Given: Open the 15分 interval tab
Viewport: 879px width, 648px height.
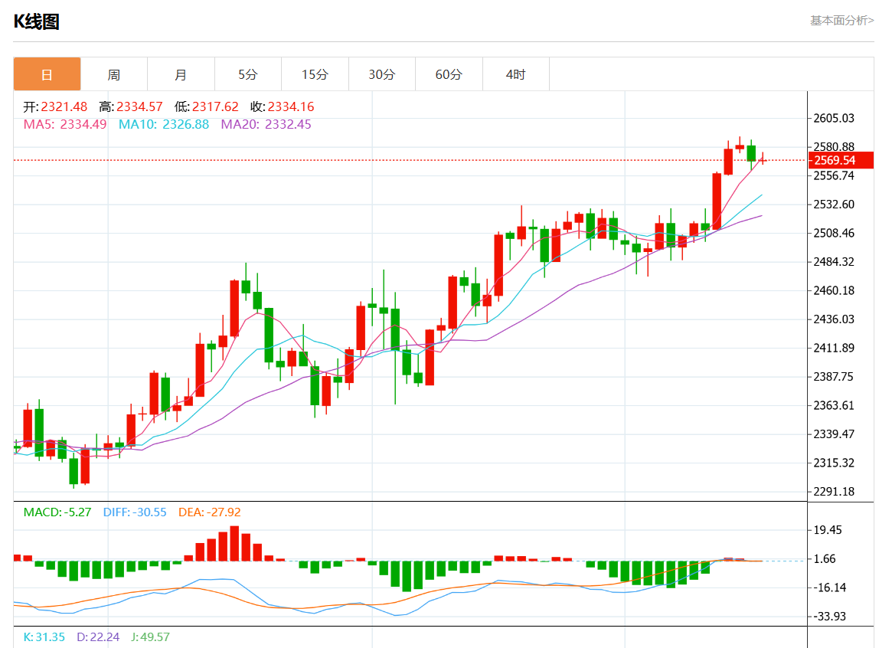Looking at the screenshot, I should [315, 74].
